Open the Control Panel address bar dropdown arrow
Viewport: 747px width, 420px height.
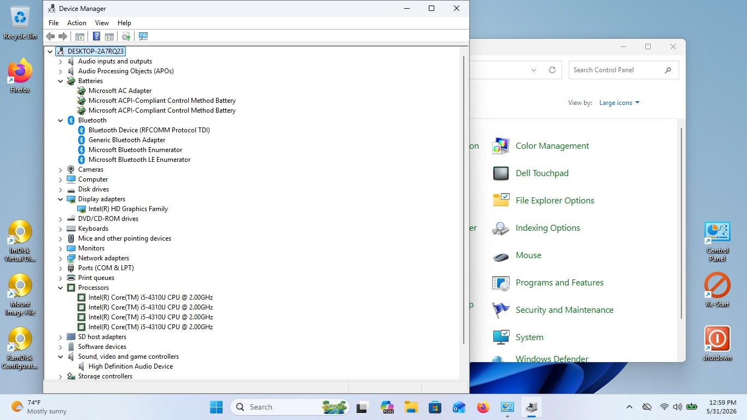point(534,70)
